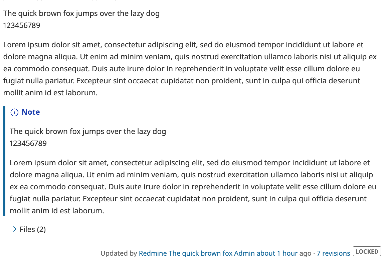Click the LOCKED status badge
The height and width of the screenshot is (266, 386).
[x=367, y=252]
